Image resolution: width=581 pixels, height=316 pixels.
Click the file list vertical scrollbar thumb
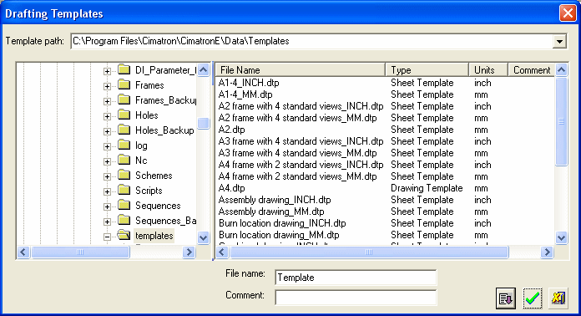coord(561,121)
